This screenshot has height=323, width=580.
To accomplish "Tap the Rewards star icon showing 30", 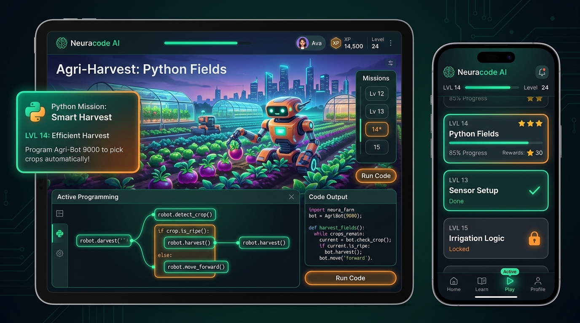I will tap(530, 153).
